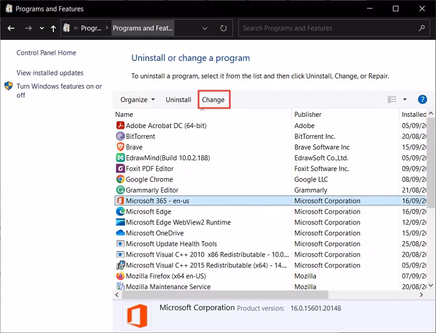Expand the Organize dropdown menu
This screenshot has height=333, width=436.
[x=137, y=100]
